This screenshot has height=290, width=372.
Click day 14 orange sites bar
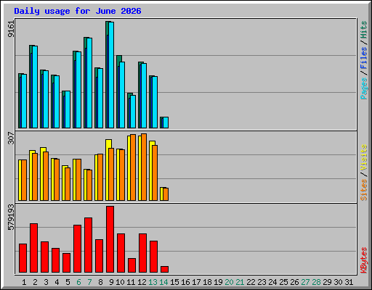tap(166, 194)
